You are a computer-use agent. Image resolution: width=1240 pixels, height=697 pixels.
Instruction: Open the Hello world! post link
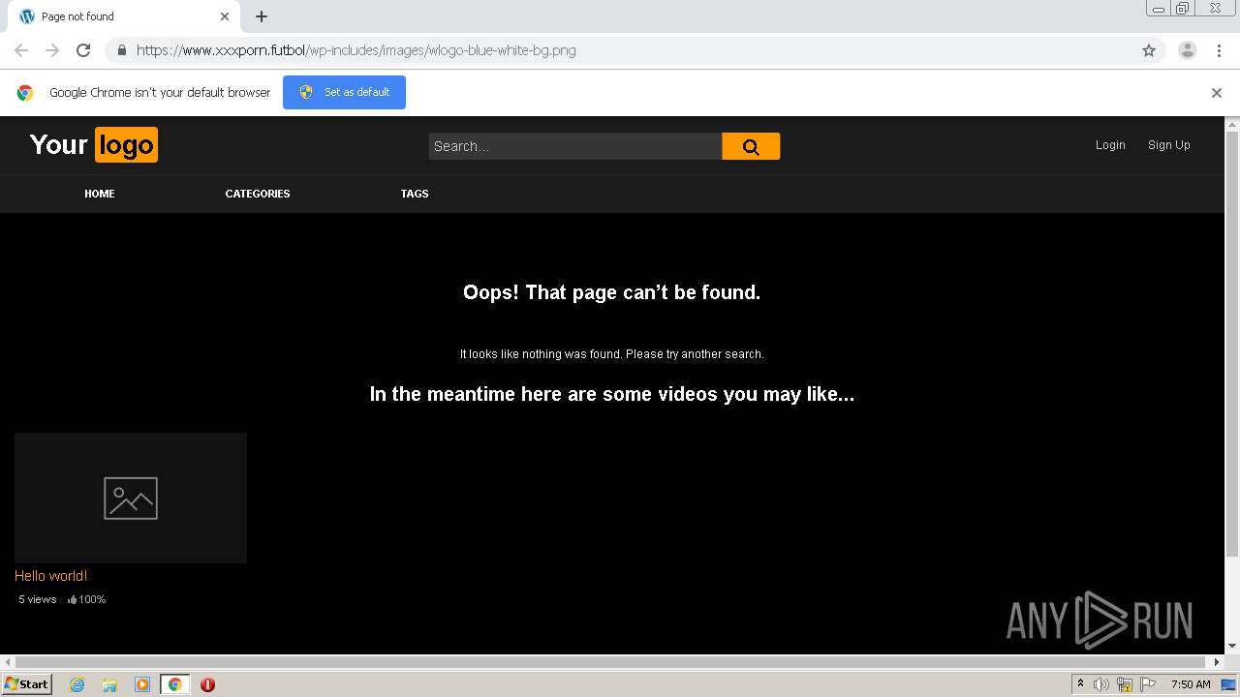pyautogui.click(x=51, y=576)
